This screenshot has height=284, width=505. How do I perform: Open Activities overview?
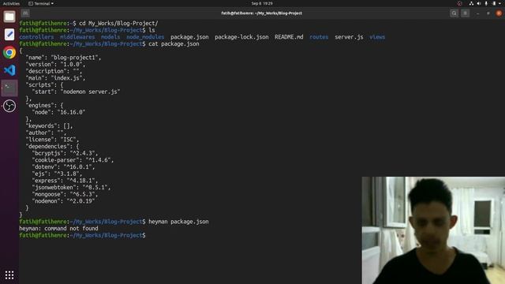tap(11, 3)
